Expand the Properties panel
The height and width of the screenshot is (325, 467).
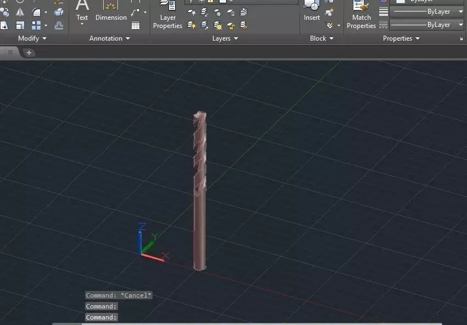click(417, 38)
